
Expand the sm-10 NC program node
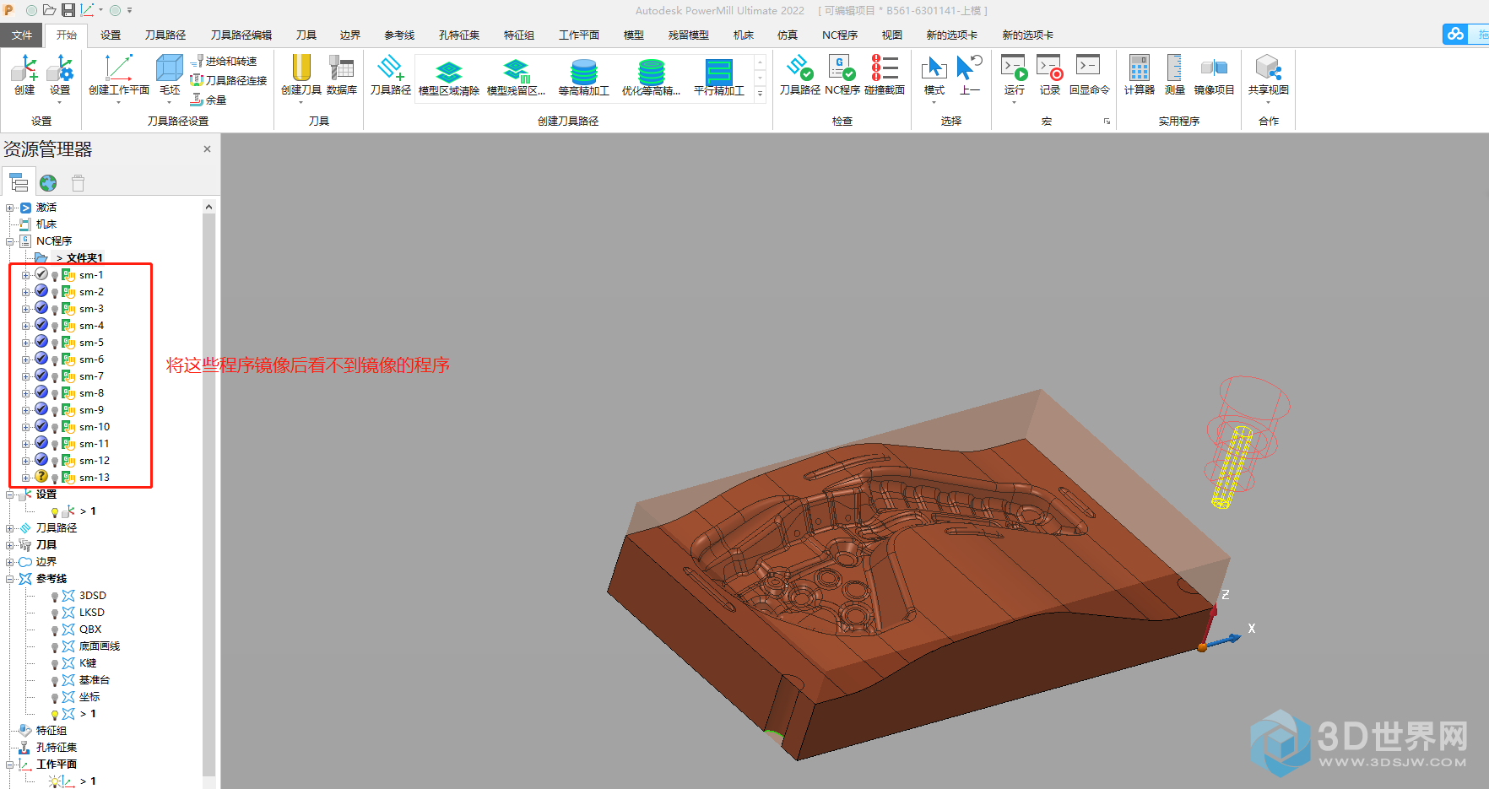25,427
